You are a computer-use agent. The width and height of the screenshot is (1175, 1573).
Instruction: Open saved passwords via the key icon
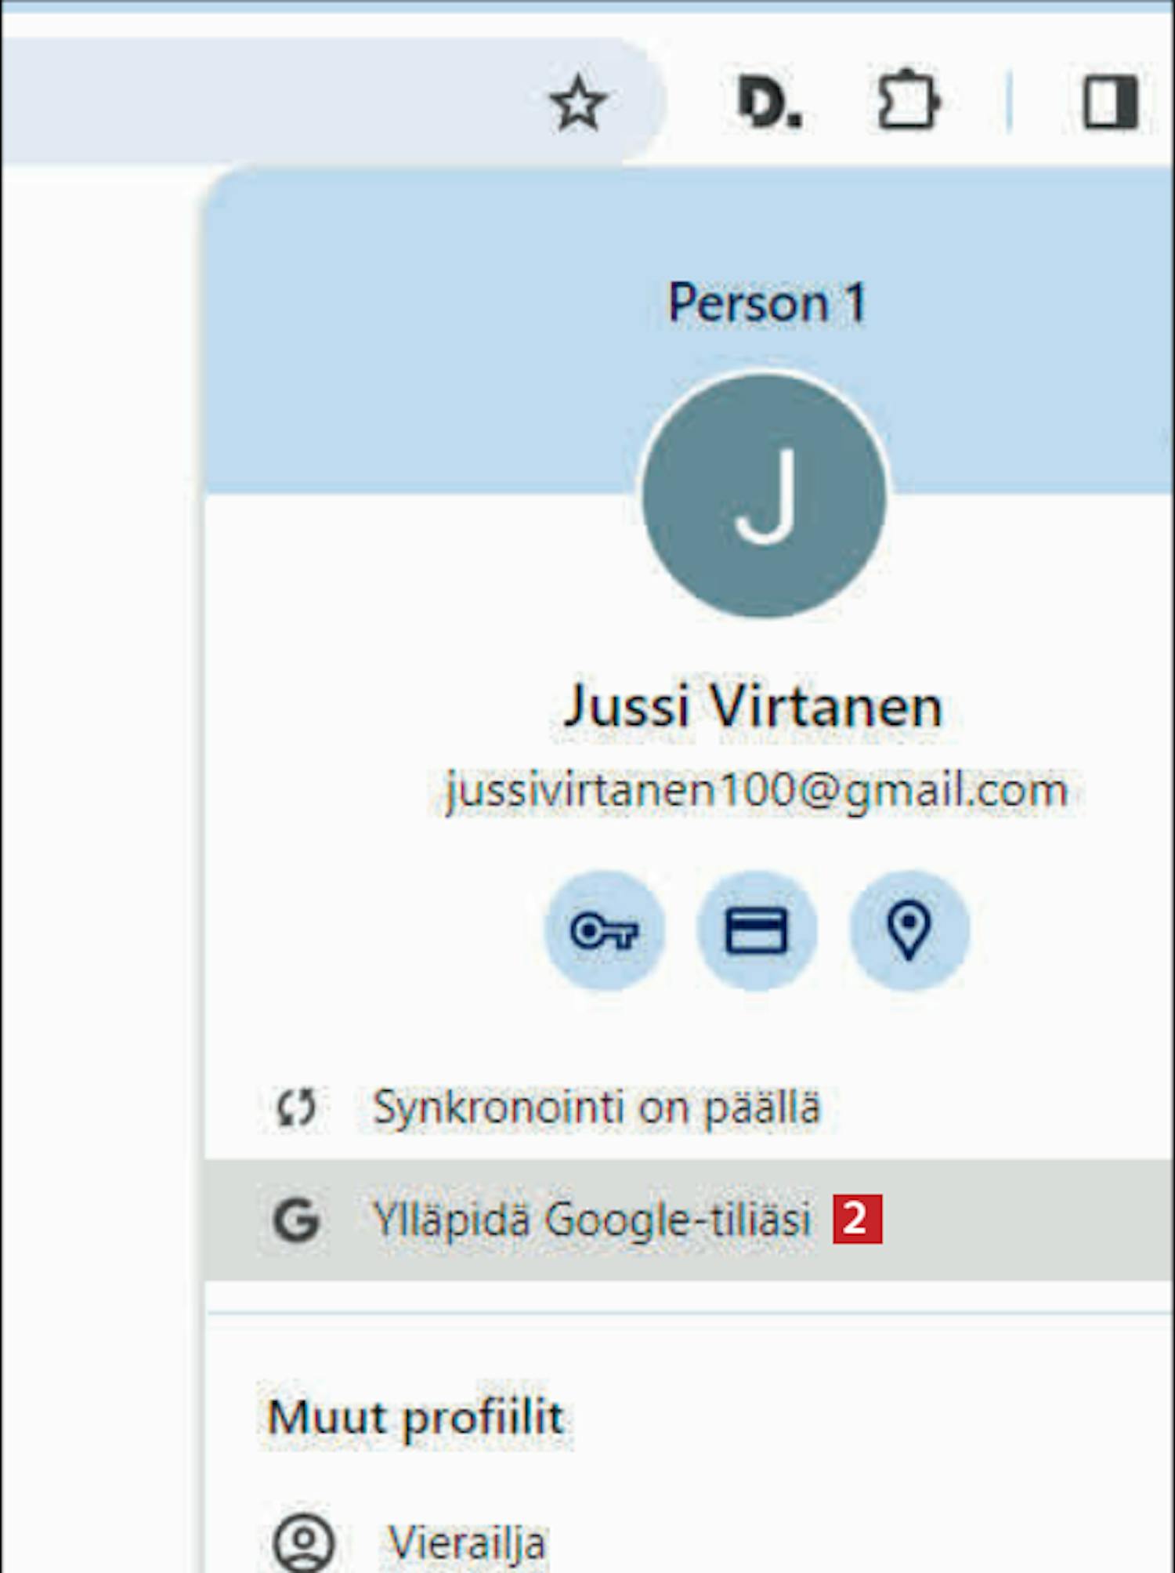click(x=604, y=931)
